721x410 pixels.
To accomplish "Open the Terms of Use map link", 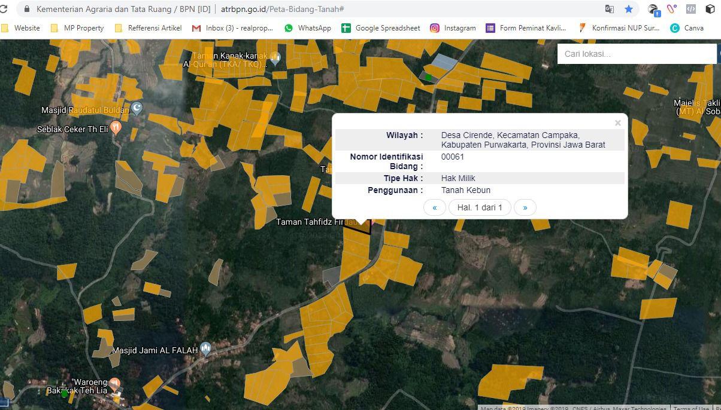I will (692, 408).
